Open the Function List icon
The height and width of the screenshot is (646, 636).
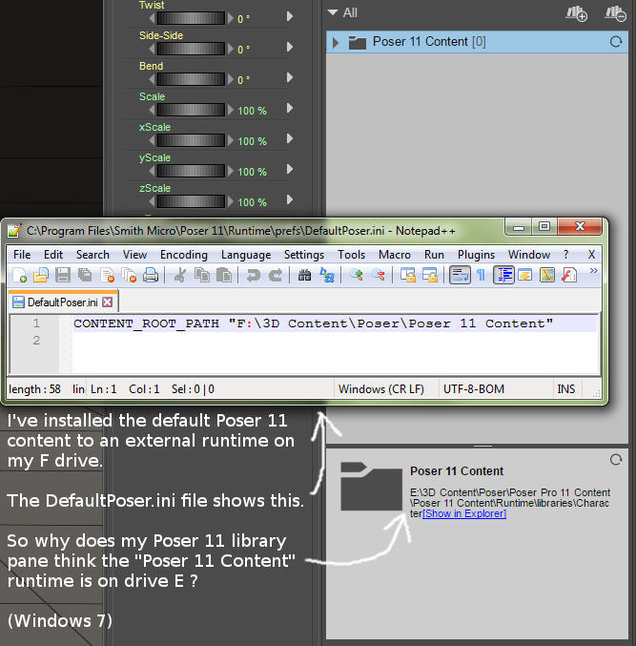click(x=569, y=275)
